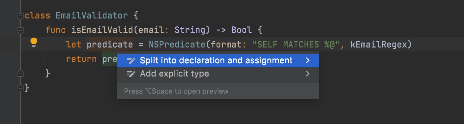Collapse the isEmailValid function fold marker
Screen dimensions: 464x124
(20, 31)
